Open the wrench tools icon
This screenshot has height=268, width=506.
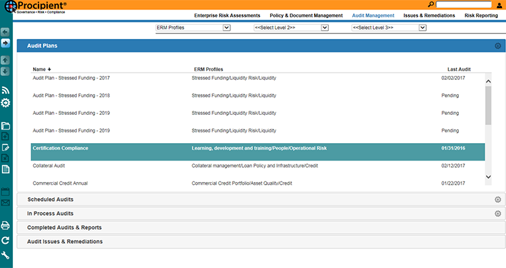tap(5, 255)
